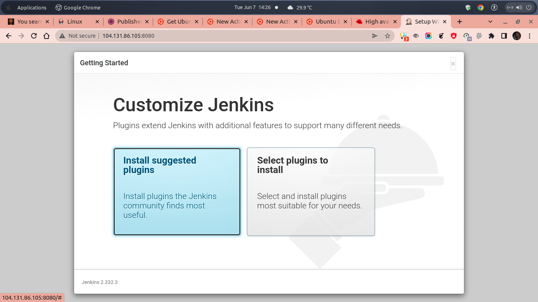Open the accessibility menu icon
The image size is (538, 302).
[495, 7]
